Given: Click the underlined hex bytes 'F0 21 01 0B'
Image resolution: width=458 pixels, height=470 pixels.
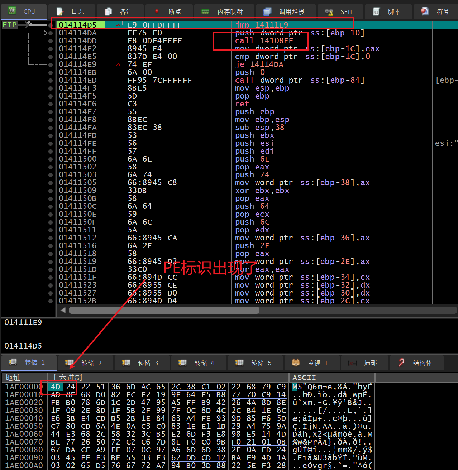Looking at the screenshot, I should [x=259, y=442].
